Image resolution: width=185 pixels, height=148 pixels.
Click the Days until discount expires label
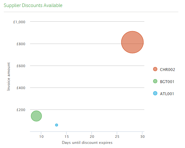[x=87, y=143]
